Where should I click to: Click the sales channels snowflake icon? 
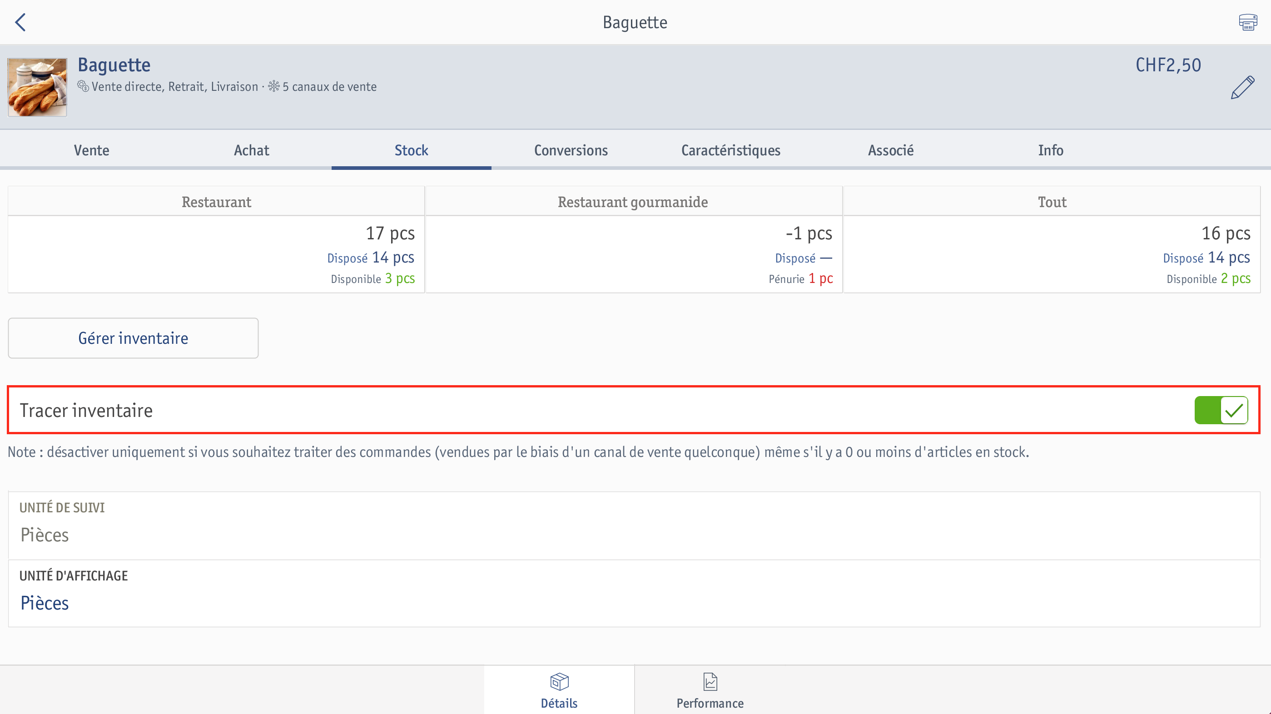click(x=274, y=86)
